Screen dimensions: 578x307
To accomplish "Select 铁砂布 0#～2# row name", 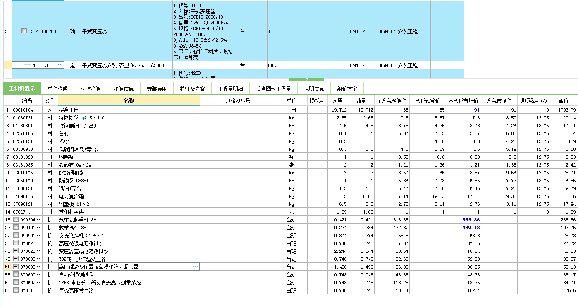I will tap(129, 165).
